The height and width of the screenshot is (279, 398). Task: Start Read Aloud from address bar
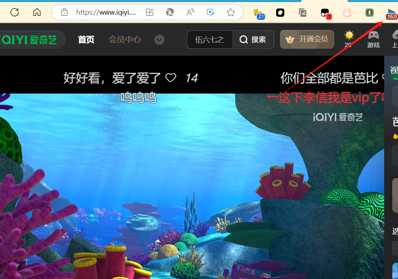click(x=190, y=12)
